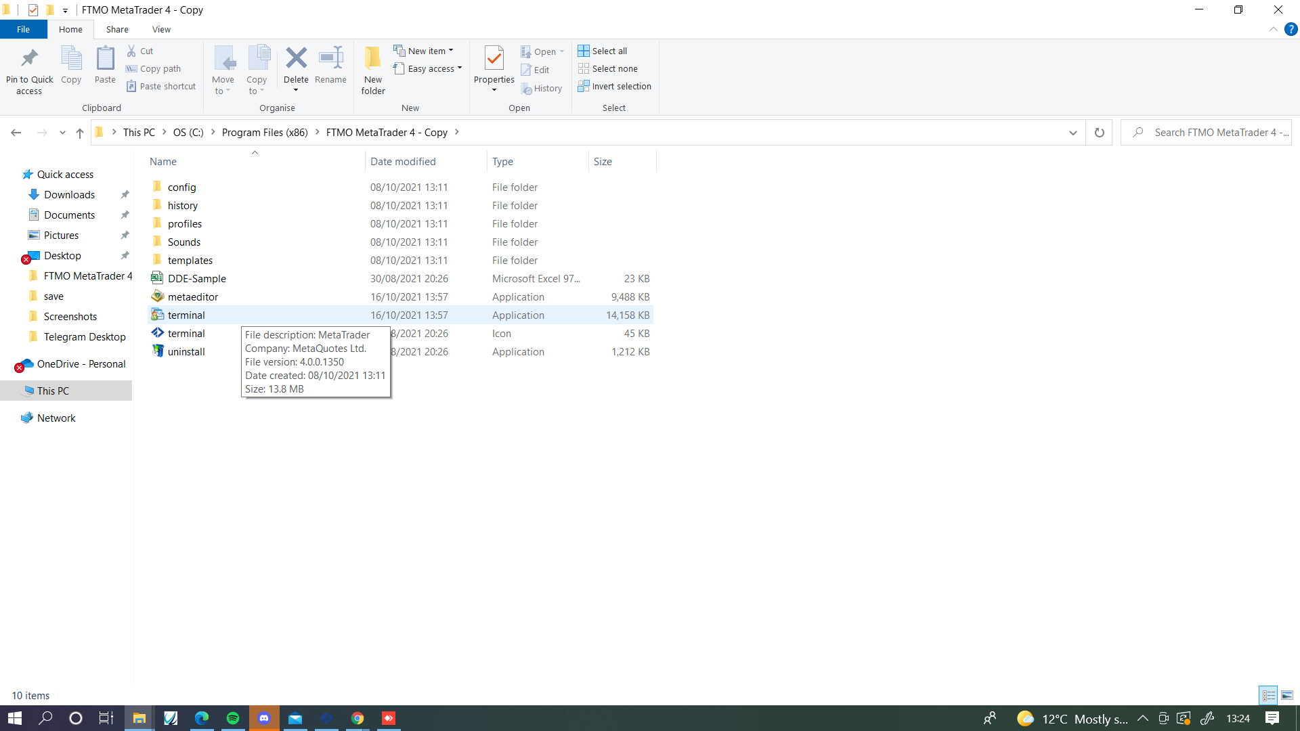Create a New folder
Image resolution: width=1300 pixels, height=731 pixels.
[373, 70]
